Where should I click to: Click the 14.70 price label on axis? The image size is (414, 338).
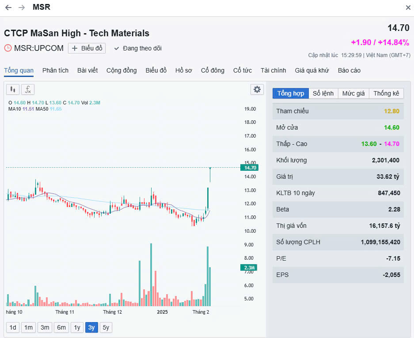pyautogui.click(x=248, y=168)
